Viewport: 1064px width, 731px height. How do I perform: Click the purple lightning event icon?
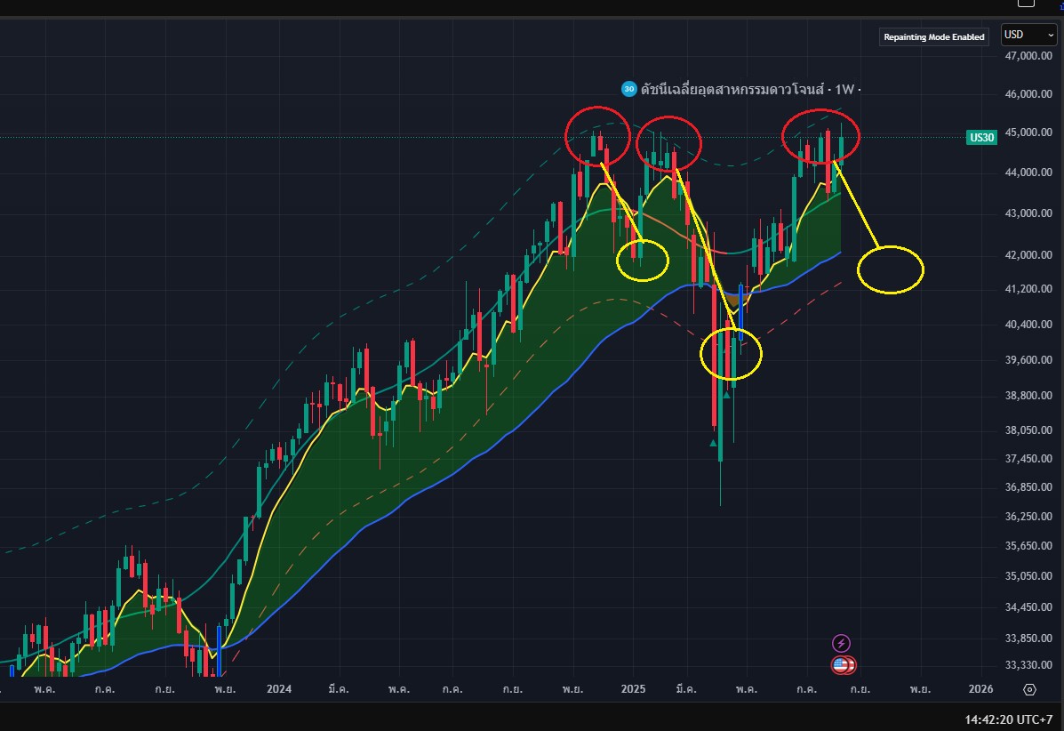[x=841, y=643]
